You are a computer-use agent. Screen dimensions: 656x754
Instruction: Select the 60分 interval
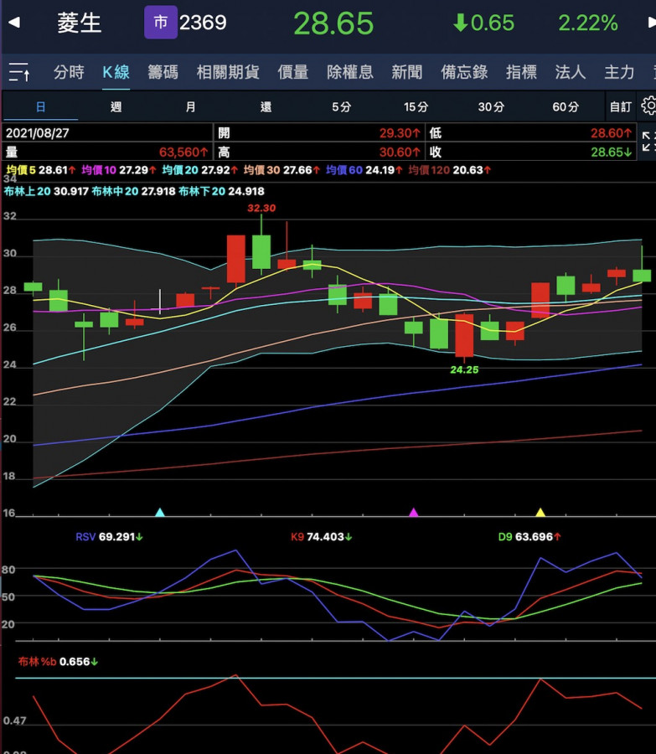click(x=566, y=107)
